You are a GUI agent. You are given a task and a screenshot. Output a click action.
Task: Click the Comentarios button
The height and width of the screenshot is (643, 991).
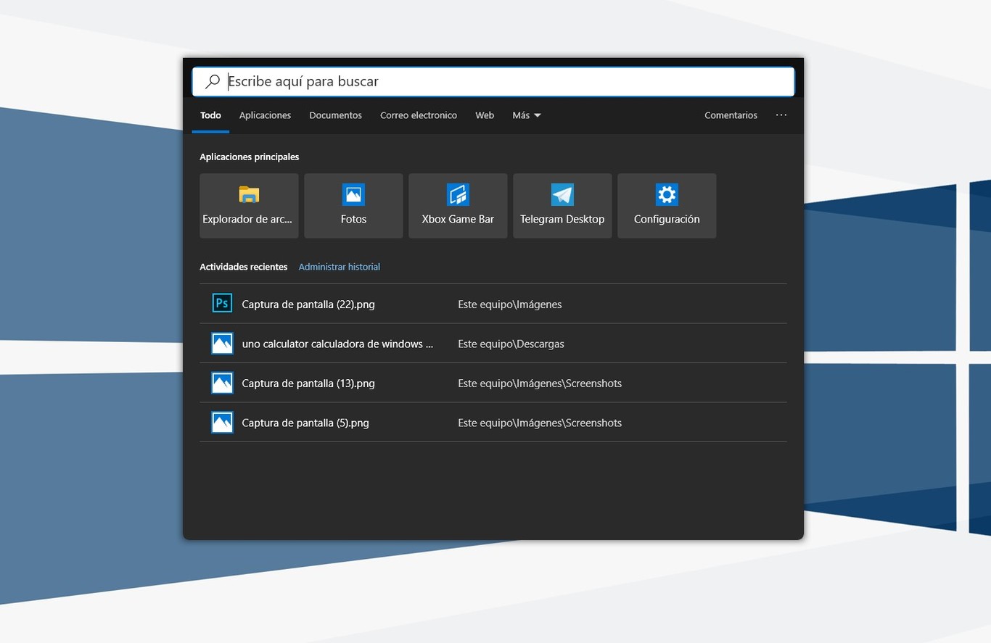pos(731,115)
